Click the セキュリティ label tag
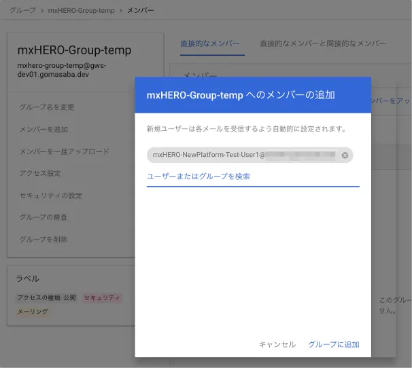Screen dimensions: 412x368 pyautogui.click(x=101, y=298)
